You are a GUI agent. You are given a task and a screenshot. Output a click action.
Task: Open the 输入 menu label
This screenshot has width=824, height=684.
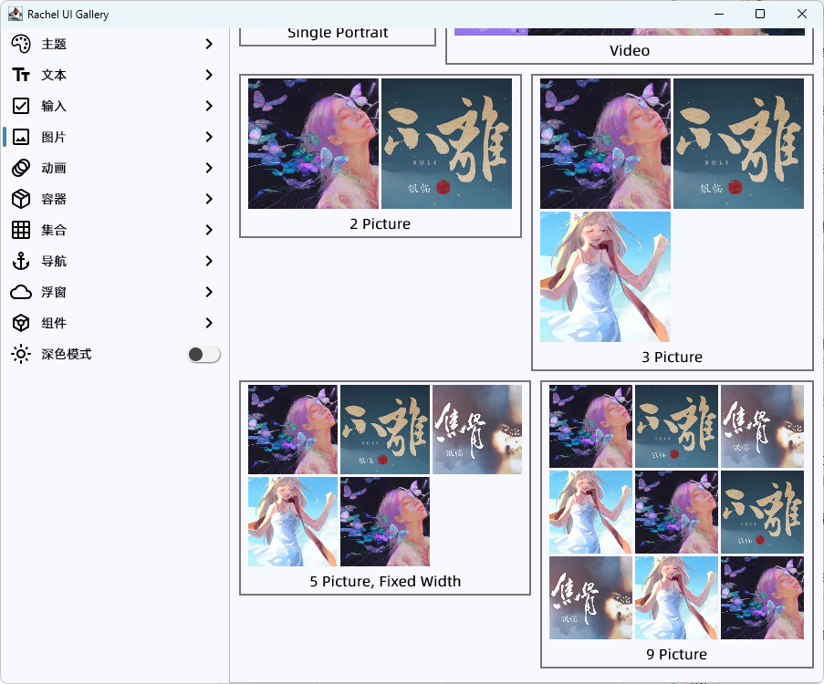(x=54, y=106)
